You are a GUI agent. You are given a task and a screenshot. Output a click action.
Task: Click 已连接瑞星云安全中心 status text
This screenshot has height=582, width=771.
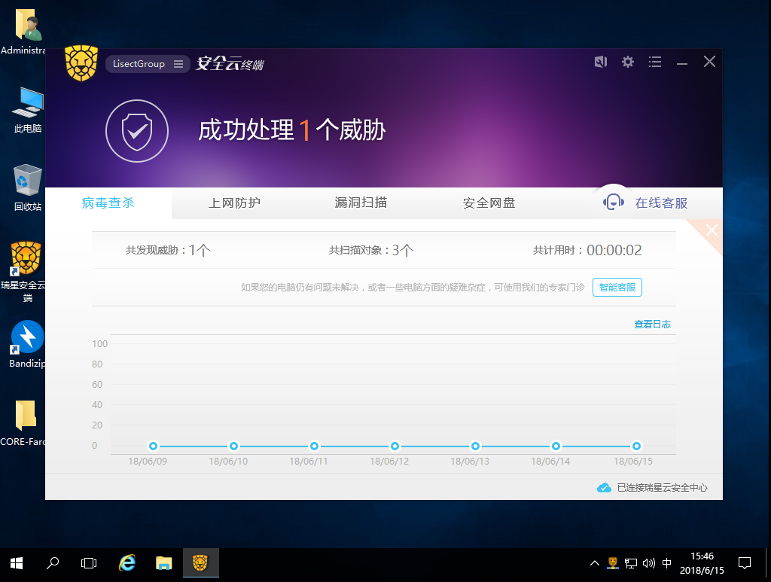point(663,488)
